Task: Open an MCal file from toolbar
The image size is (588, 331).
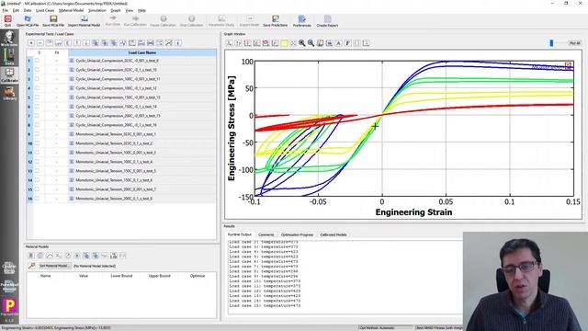Action: [28, 20]
